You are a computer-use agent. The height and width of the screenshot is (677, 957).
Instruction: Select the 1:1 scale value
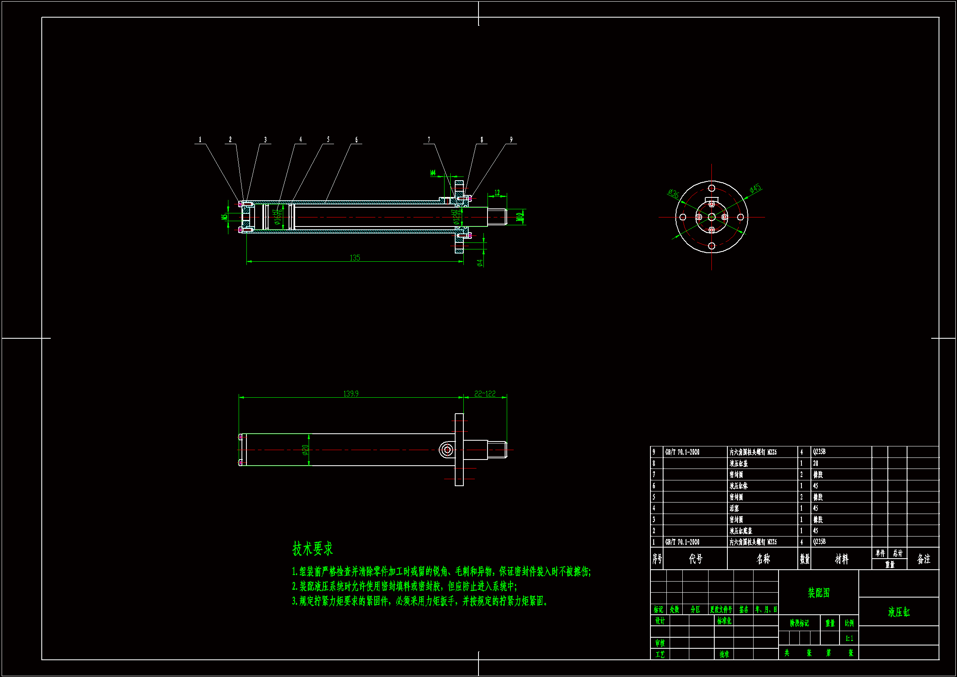(849, 638)
